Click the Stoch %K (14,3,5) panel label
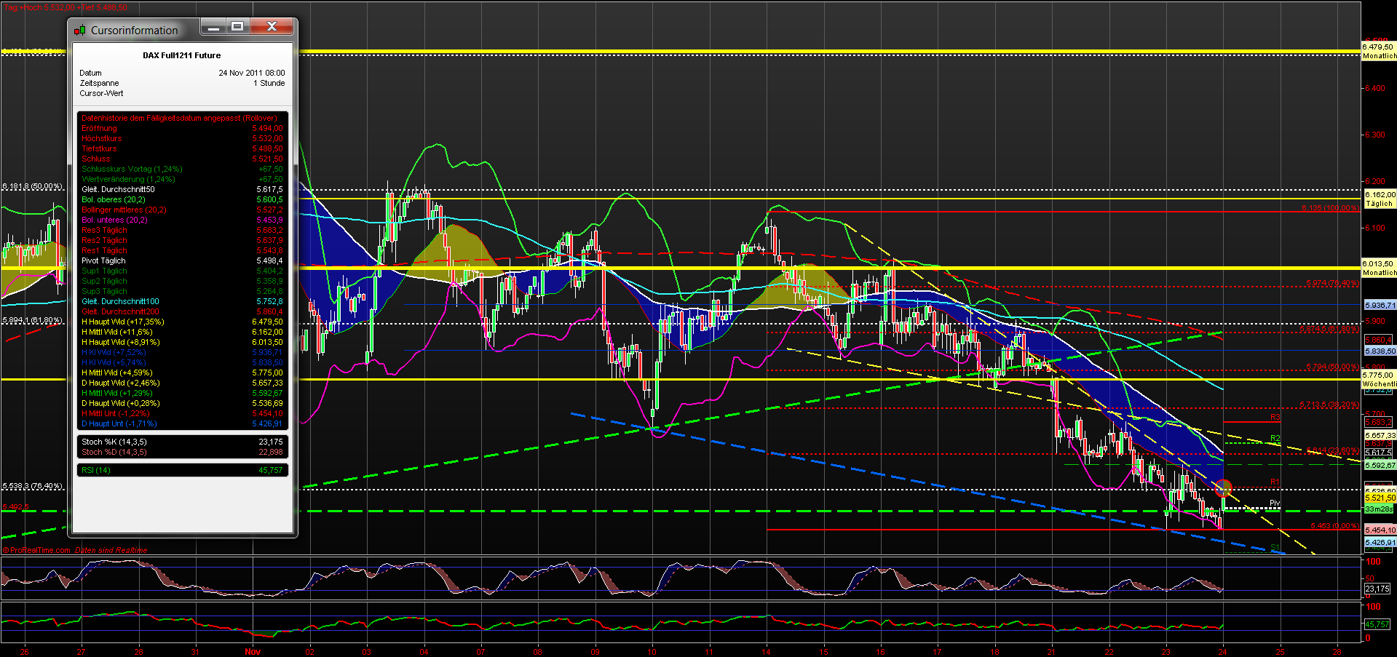Viewport: 1397px width, 657px height. point(114,442)
